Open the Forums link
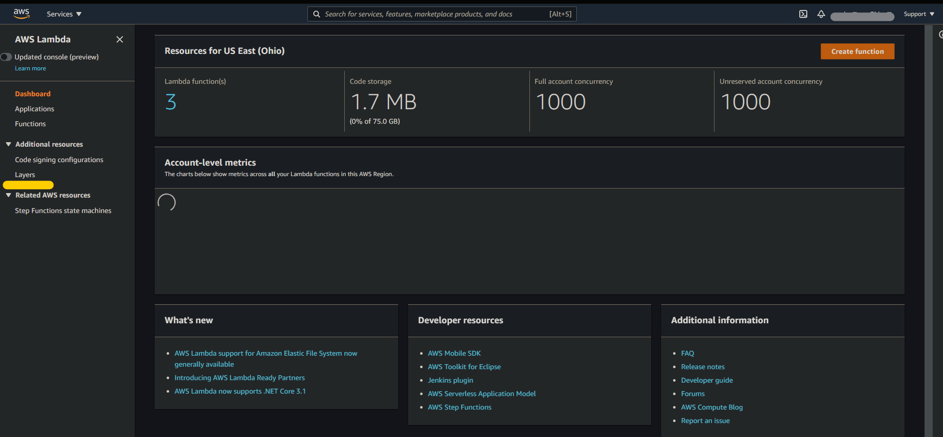The height and width of the screenshot is (437, 943). click(x=693, y=394)
